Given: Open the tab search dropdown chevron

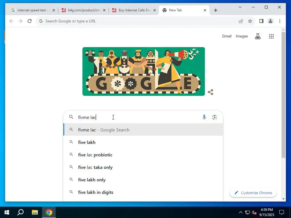Looking at the screenshot, I should (240, 7).
